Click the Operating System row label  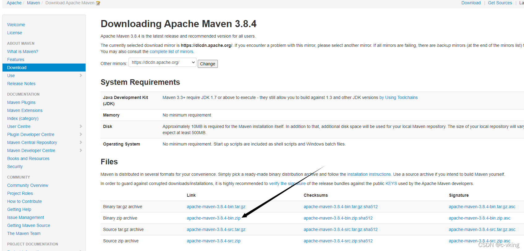click(x=121, y=144)
